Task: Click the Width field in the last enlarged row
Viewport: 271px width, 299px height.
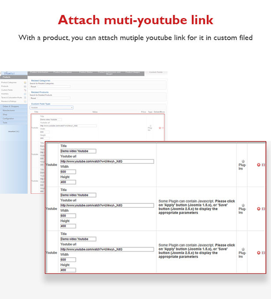Action: click(68, 260)
